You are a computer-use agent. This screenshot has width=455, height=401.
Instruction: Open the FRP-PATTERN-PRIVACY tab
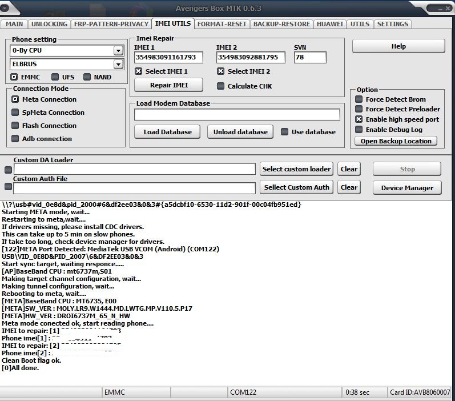[x=111, y=24]
